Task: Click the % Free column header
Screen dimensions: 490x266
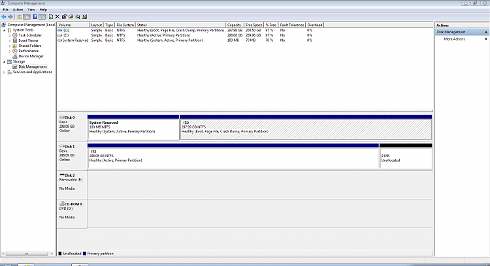Action: click(x=271, y=25)
